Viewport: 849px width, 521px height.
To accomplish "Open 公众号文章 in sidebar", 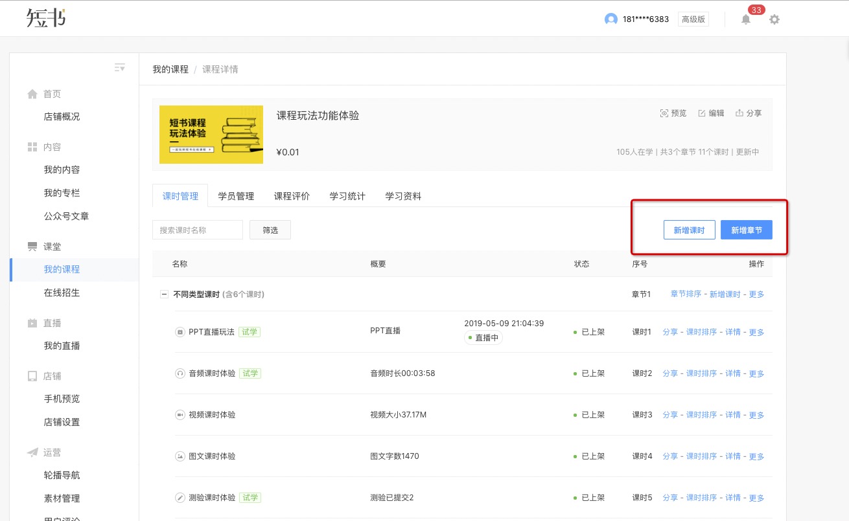I will pos(66,216).
